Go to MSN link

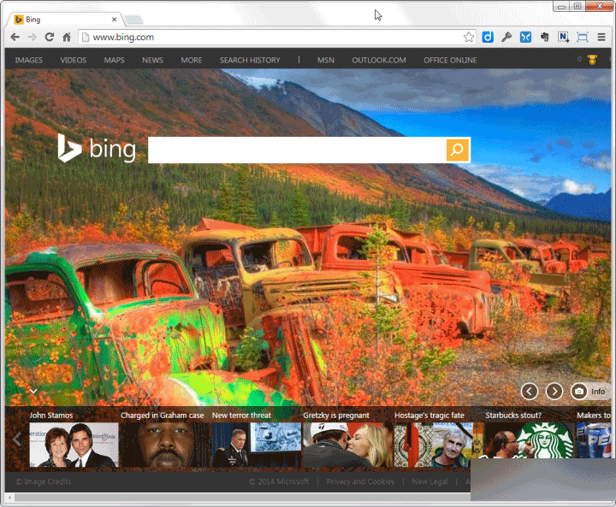click(x=326, y=60)
